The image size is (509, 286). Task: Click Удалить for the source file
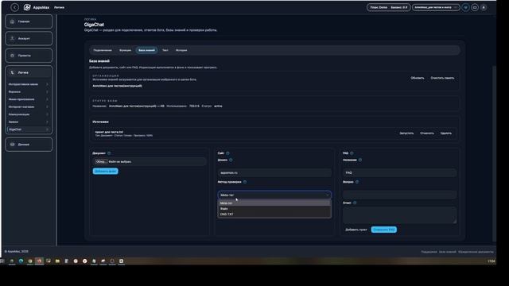click(x=445, y=133)
